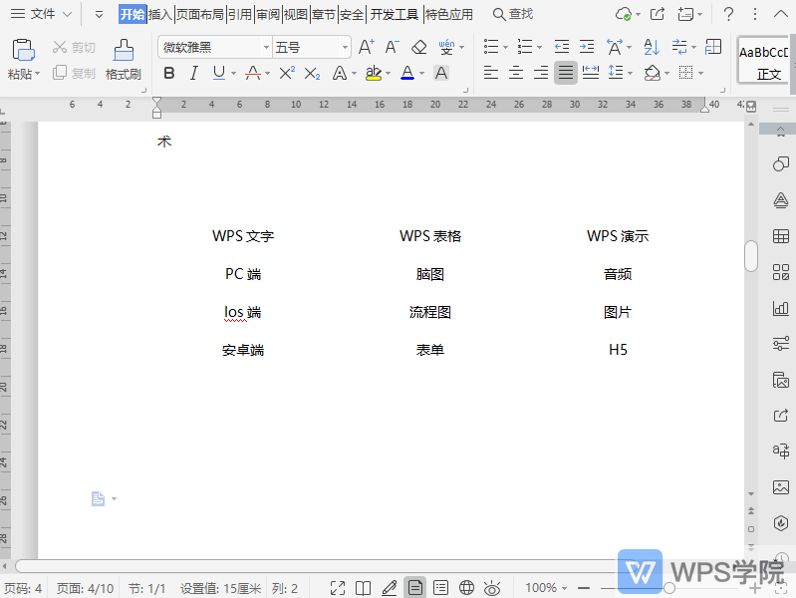This screenshot has height=598, width=796.
Task: Switch to the 视图 tab
Action: pyautogui.click(x=296, y=14)
